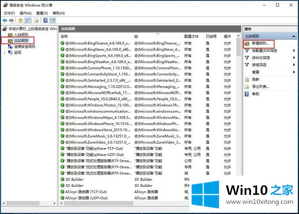Open the 按配置文件筛选 submenu arrow
Screen dimensions: 299x214
294,51
